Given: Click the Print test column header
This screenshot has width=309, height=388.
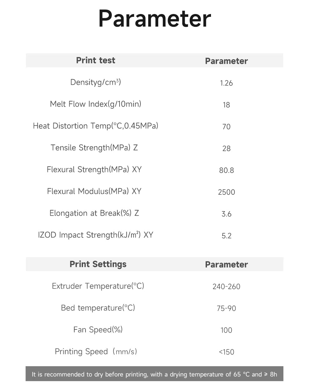Looking at the screenshot, I should coord(96,60).
